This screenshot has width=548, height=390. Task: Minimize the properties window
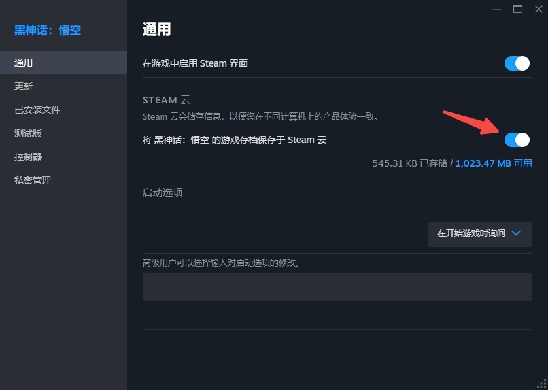point(496,10)
